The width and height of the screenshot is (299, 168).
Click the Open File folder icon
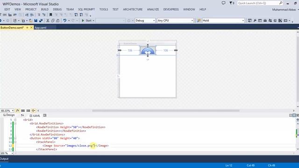30,21
